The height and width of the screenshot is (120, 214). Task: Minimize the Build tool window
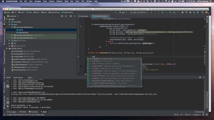coord(204,77)
